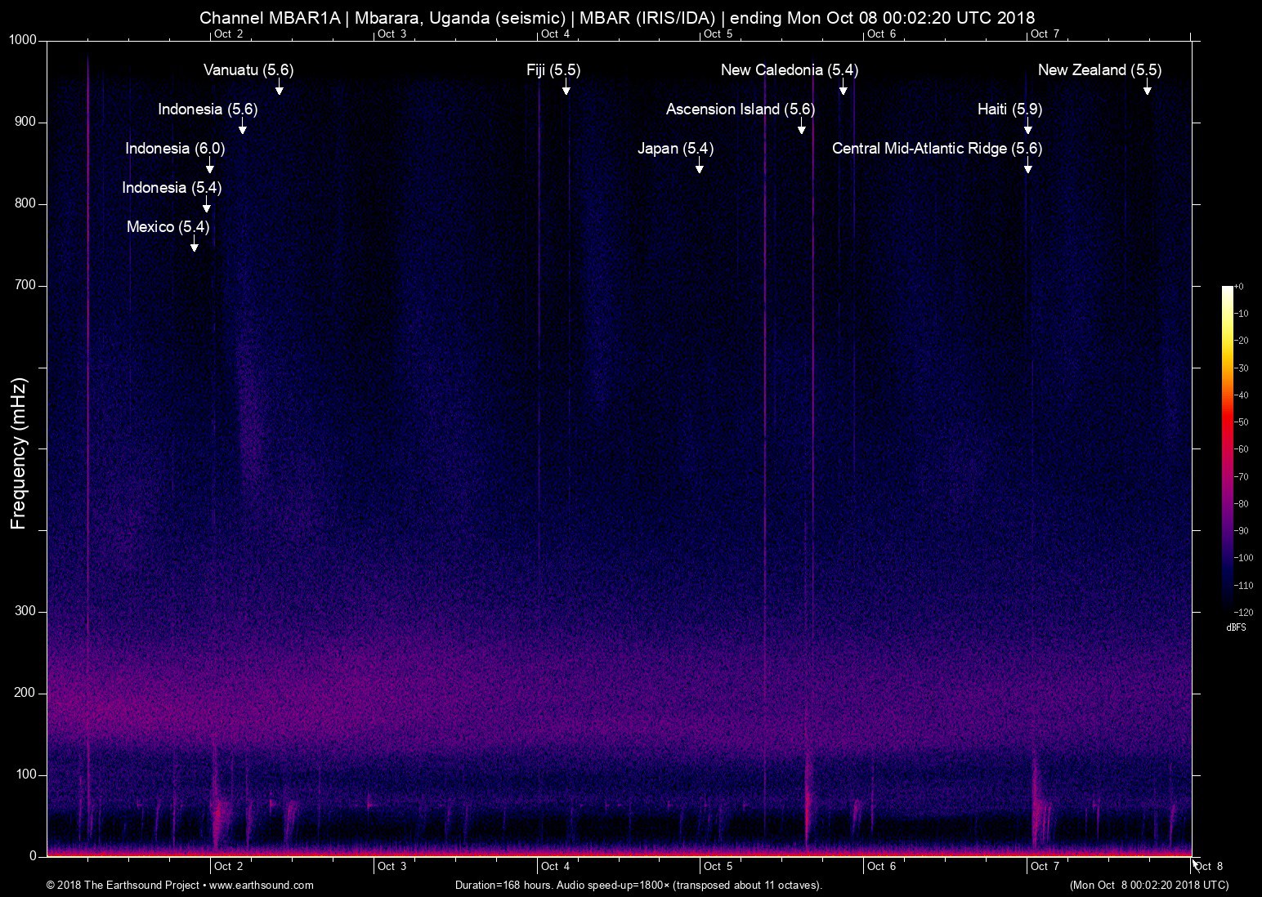The image size is (1262, 897).
Task: Click the dBFS color scale bar
Action: point(1228,448)
